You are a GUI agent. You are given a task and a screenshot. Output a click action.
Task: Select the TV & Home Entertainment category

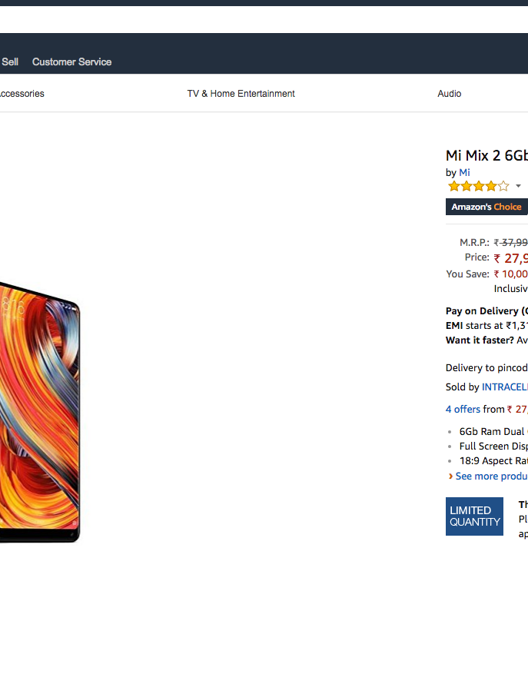241,94
